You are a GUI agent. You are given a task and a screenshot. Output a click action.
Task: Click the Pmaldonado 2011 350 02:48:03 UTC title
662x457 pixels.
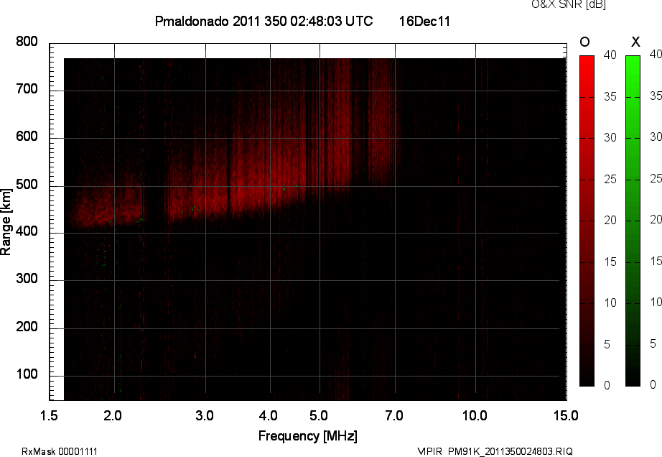click(264, 22)
